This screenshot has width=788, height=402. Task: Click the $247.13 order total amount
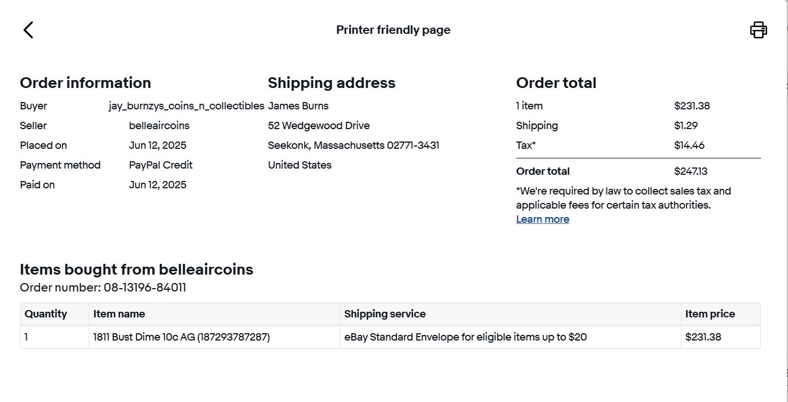[x=690, y=171]
